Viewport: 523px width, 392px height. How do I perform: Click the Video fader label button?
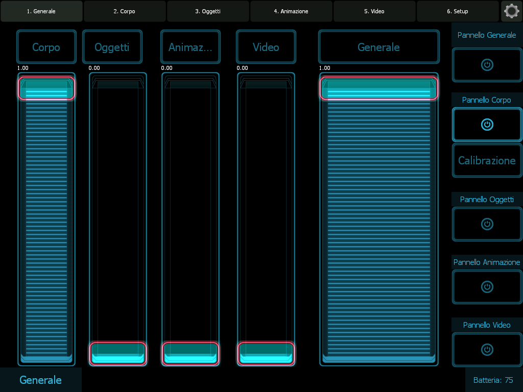point(266,46)
